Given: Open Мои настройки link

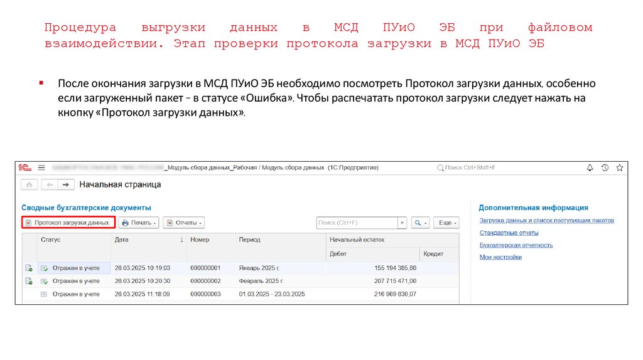Looking at the screenshot, I should point(500,257).
